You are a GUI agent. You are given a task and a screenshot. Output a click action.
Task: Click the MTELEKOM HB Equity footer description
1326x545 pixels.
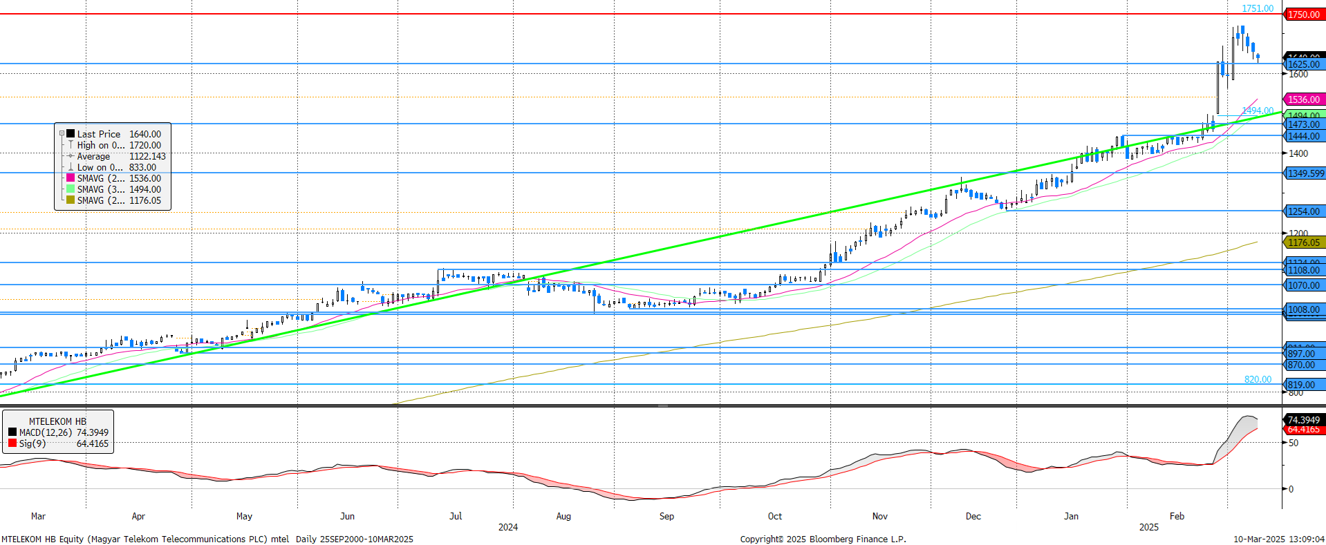[x=207, y=539]
